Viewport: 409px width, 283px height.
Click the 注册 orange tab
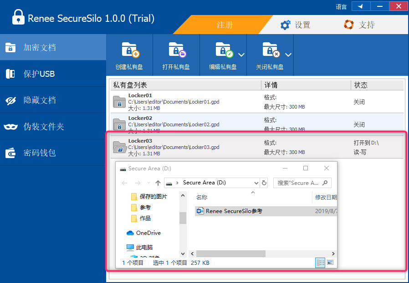(x=225, y=25)
